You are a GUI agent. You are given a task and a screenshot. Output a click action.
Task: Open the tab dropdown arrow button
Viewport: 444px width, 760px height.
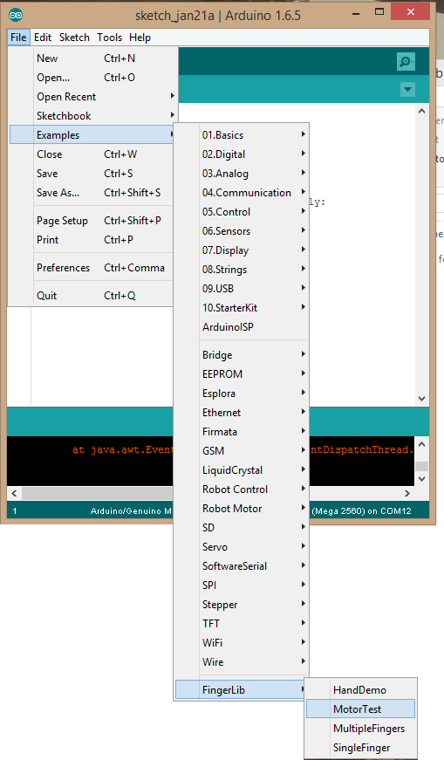pos(407,89)
